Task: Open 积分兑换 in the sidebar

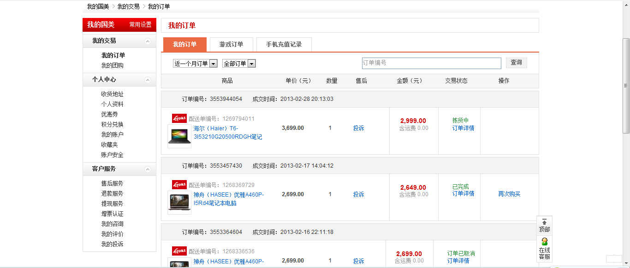Action: click(112, 124)
